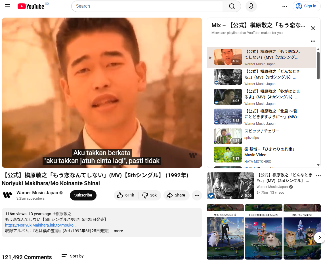Open the NoriyukiMakihara.lnk.to link
The image size is (325, 262).
(41, 225)
